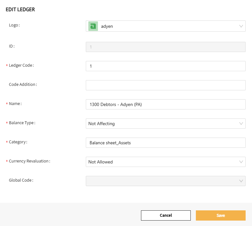The image size is (252, 226).
Task: Select the Name field with 1300 Debtors
Action: pos(166,104)
